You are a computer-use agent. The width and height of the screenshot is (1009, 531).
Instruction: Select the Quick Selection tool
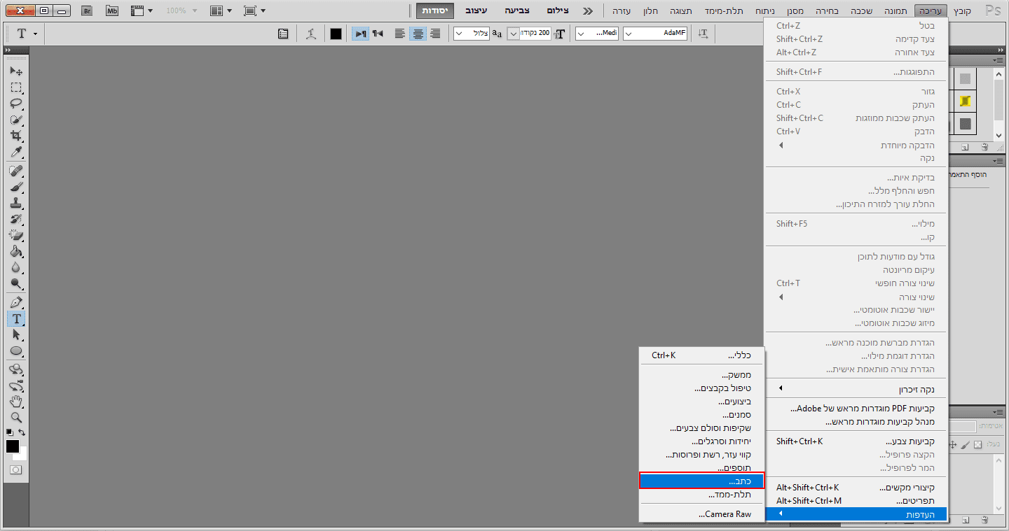coord(16,120)
